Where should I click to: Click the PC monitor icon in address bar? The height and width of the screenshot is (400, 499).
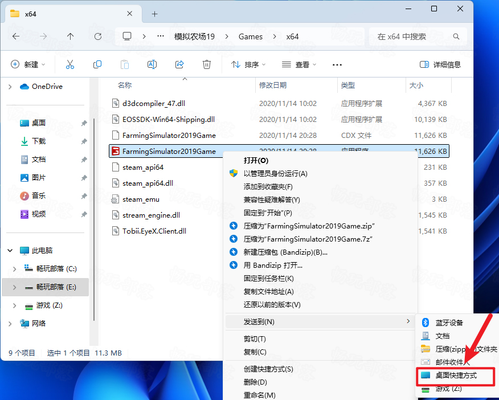(x=127, y=36)
